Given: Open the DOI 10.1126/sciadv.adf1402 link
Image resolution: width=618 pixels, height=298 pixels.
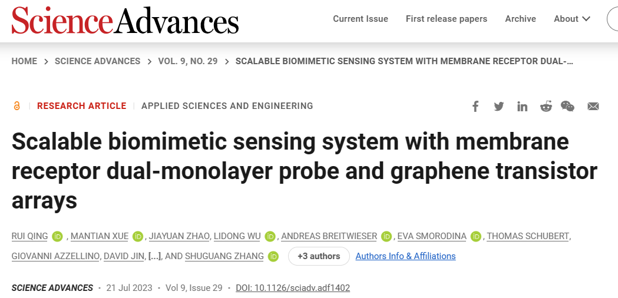Looking at the screenshot, I should (x=293, y=288).
